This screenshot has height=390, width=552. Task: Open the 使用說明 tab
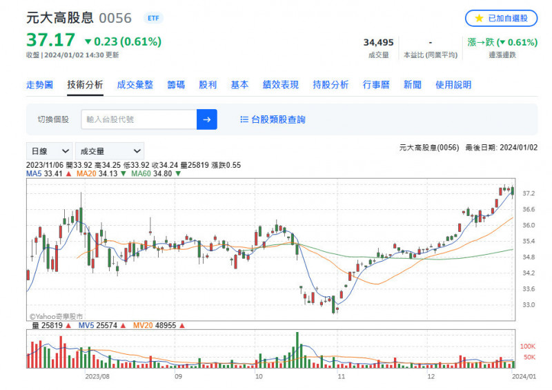[x=453, y=84]
